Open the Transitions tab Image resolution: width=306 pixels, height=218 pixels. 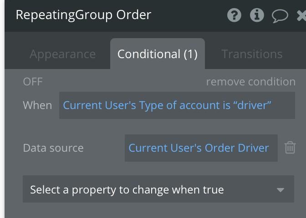pyautogui.click(x=252, y=54)
